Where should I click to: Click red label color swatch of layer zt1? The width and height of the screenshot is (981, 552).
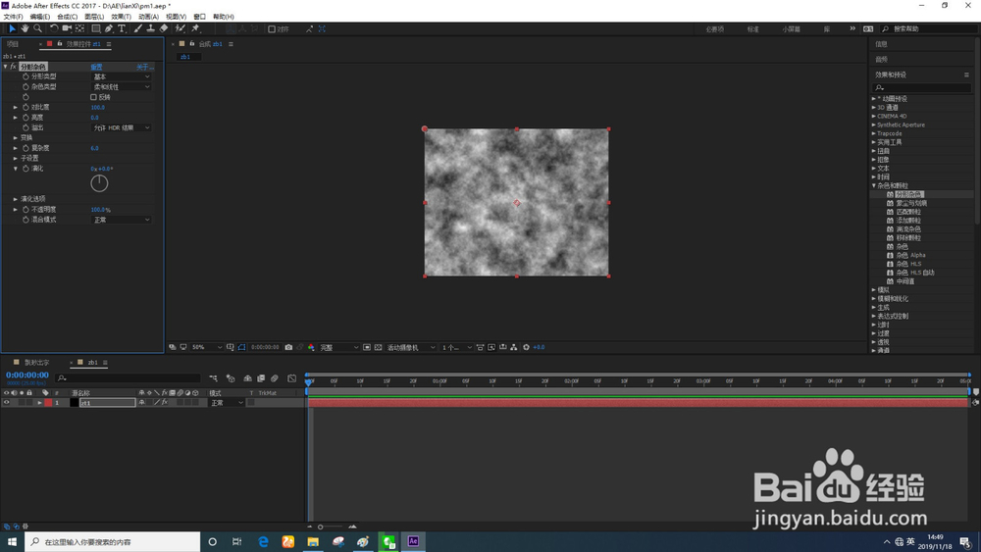(48, 403)
